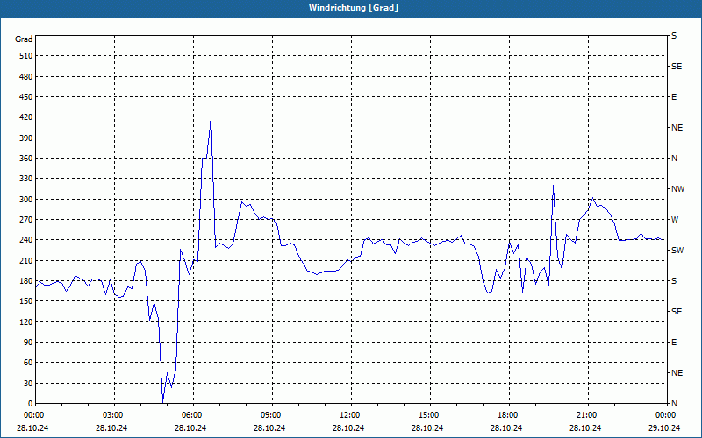Viewport: 702px width, 438px height.
Task: Click the S compass label at top right
Action: tap(674, 36)
